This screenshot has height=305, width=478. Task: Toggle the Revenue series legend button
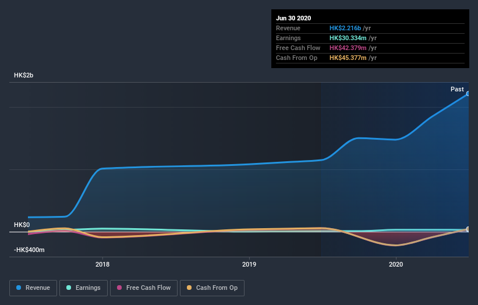[x=33, y=288]
